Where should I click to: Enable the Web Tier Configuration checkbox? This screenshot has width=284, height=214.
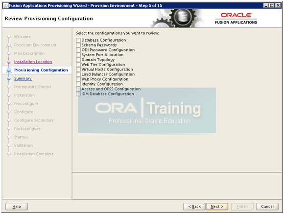tap(78, 65)
